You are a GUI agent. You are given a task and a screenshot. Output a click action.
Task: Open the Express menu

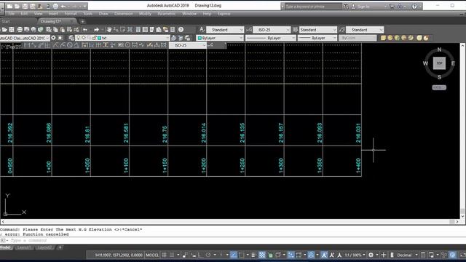[224, 14]
